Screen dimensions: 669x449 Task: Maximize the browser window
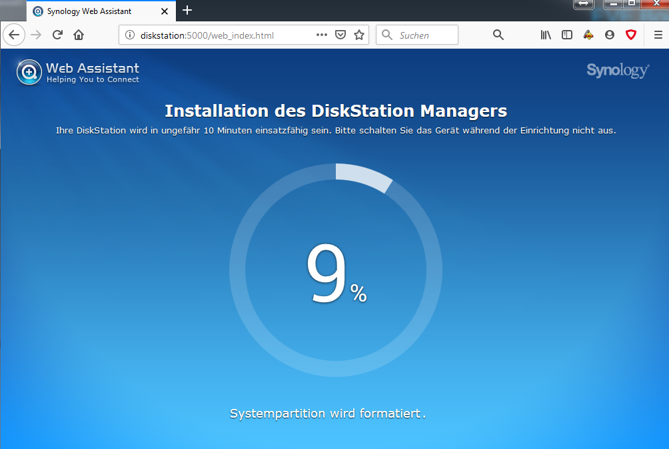(632, 4)
